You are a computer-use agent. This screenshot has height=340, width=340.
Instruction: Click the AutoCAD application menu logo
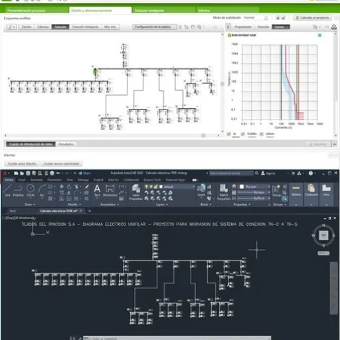pos(5,173)
